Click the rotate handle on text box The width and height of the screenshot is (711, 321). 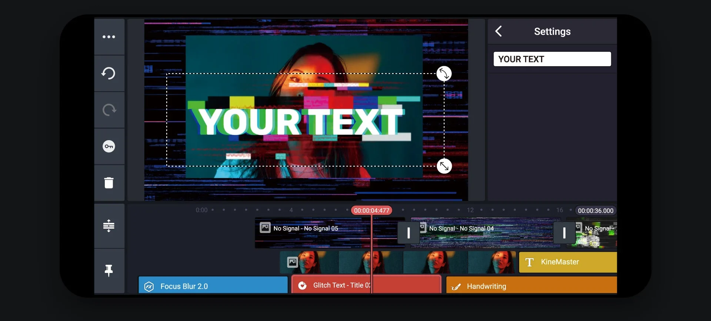click(x=444, y=74)
